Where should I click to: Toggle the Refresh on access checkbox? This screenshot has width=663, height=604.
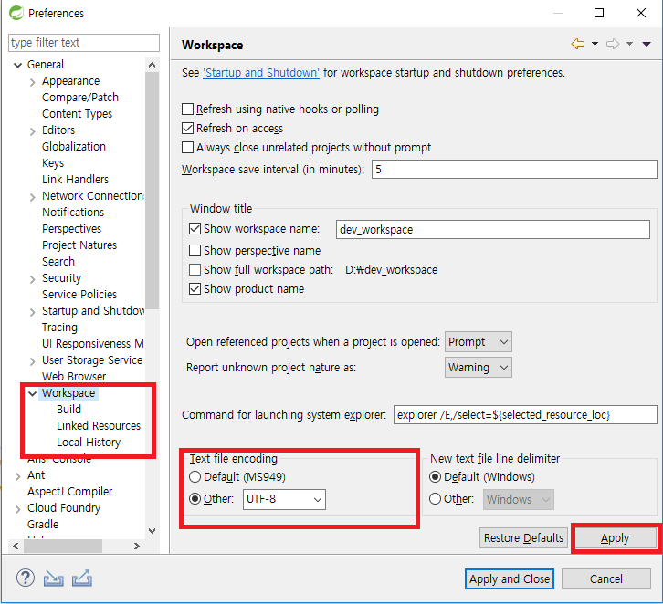pyautogui.click(x=187, y=129)
